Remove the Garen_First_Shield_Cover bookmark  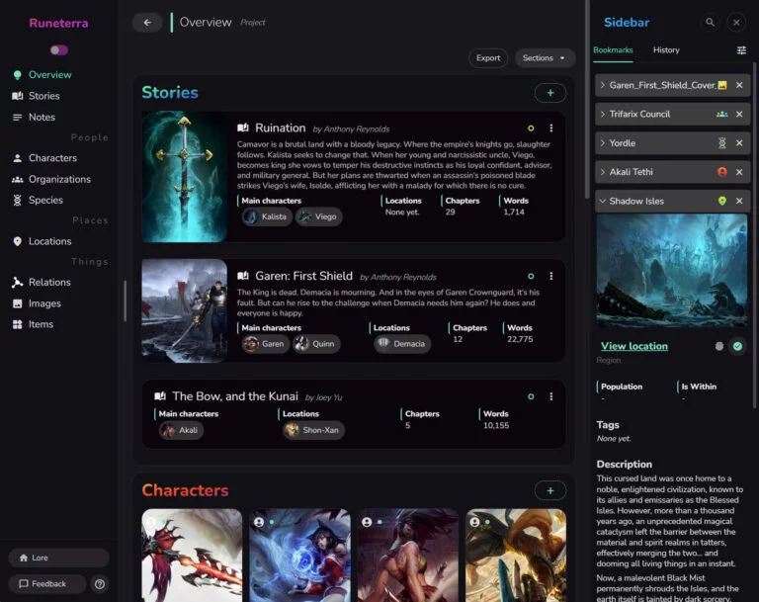739,85
